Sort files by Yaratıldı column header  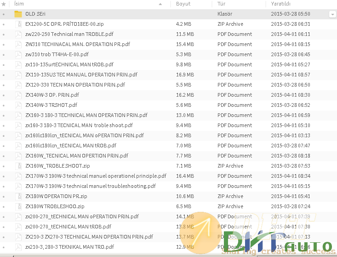click(x=280, y=4)
